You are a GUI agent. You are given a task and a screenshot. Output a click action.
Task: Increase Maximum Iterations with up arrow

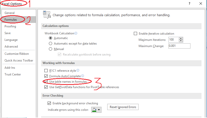pyautogui.click(x=181, y=38)
